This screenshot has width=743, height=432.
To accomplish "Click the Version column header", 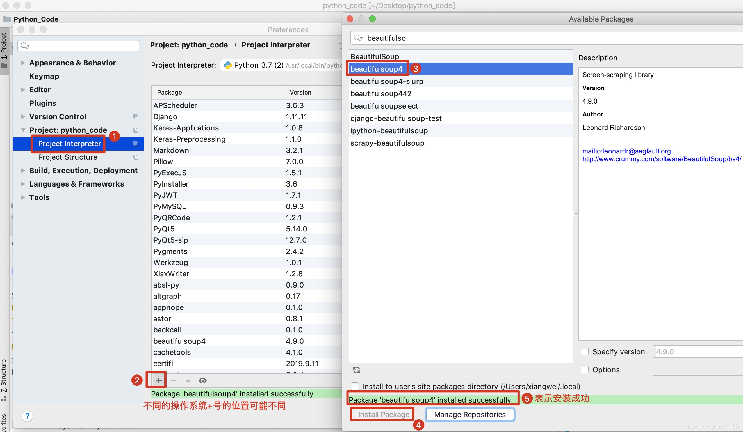I will pyautogui.click(x=313, y=92).
